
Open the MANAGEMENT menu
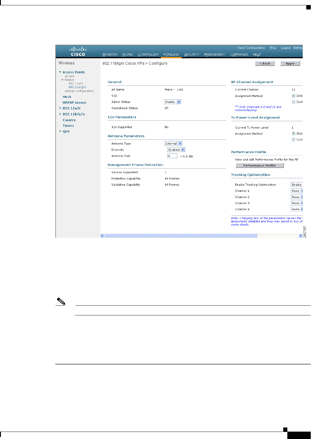pyautogui.click(x=215, y=55)
